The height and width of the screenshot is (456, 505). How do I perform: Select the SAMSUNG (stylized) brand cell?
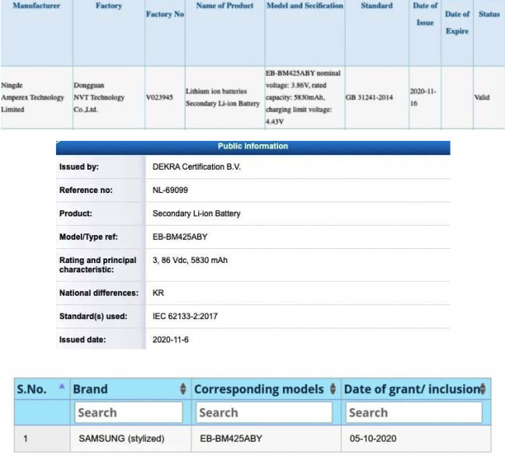click(x=121, y=439)
